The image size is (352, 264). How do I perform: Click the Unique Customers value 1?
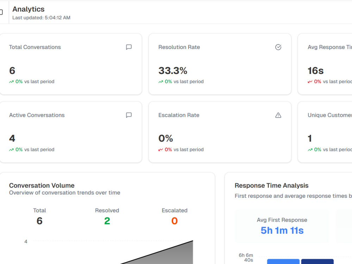(310, 138)
